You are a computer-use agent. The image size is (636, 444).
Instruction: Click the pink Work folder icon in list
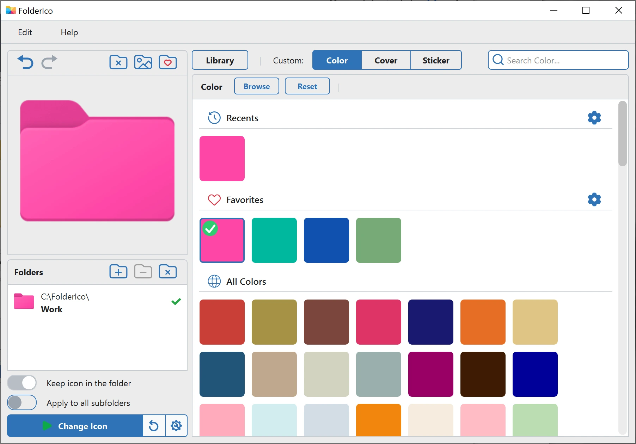pos(24,301)
